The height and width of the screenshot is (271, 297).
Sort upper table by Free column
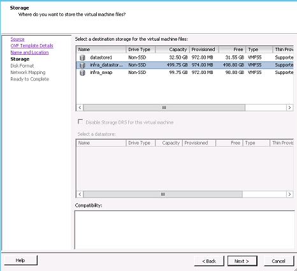pyautogui.click(x=232, y=50)
